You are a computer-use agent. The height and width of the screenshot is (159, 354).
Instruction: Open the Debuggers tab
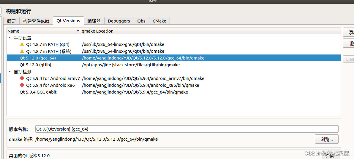point(119,21)
